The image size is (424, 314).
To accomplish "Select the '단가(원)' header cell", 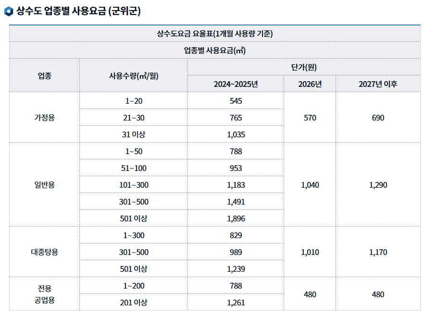I will pos(304,67).
